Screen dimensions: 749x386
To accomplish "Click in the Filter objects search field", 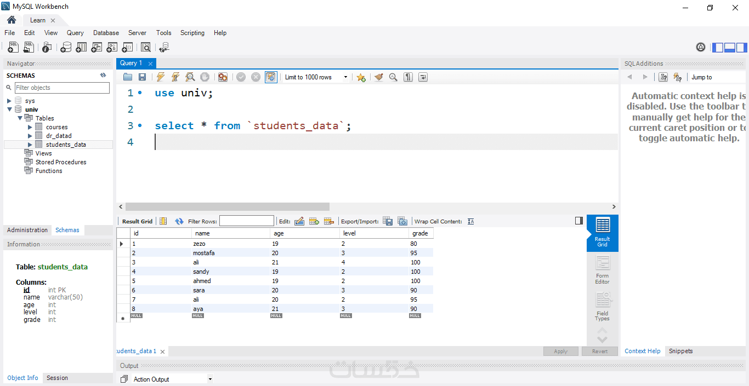I will coord(62,88).
